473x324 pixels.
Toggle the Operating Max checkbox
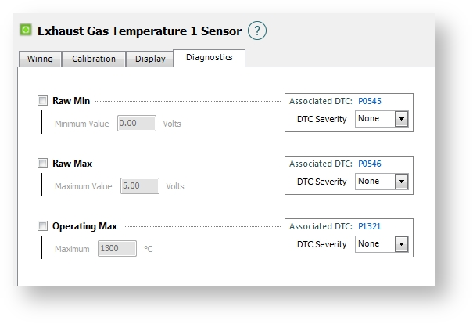[x=42, y=226]
